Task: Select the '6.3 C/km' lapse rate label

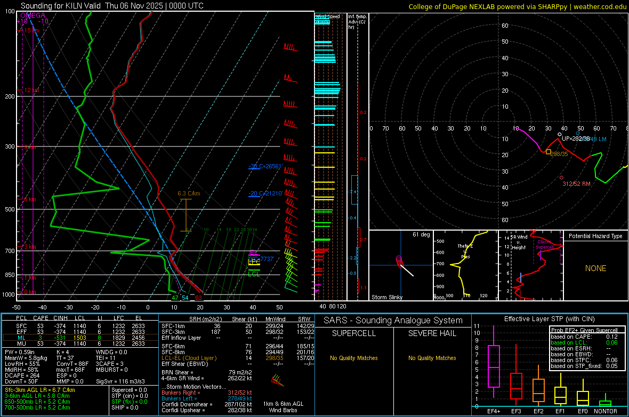Action: click(189, 193)
